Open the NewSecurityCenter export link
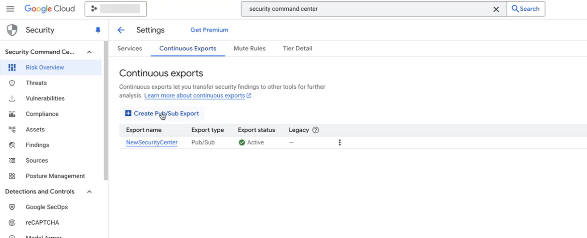The height and width of the screenshot is (238, 587). [x=152, y=143]
